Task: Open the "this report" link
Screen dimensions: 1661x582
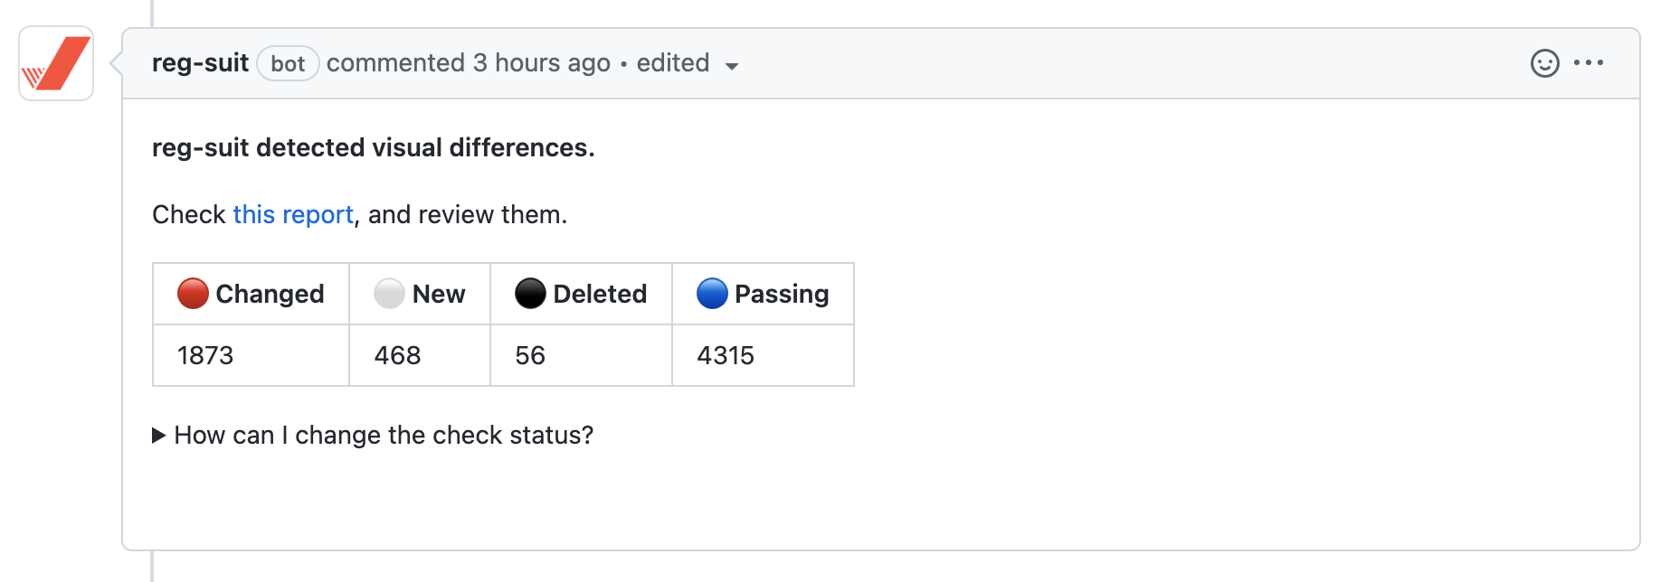Action: 292,215
